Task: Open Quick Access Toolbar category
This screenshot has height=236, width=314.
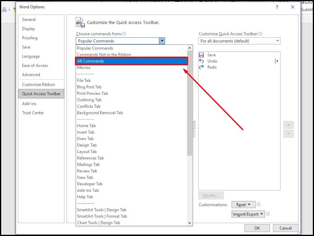Action: coord(41,94)
